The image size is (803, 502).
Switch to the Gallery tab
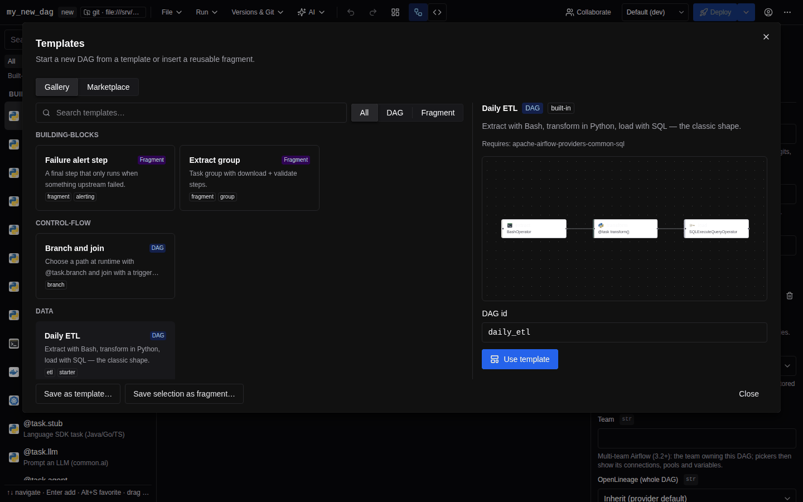click(x=57, y=87)
